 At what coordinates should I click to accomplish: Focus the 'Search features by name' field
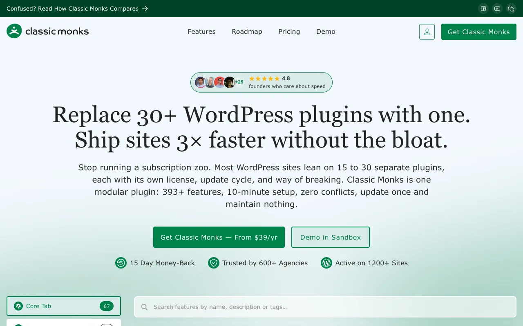point(325,307)
